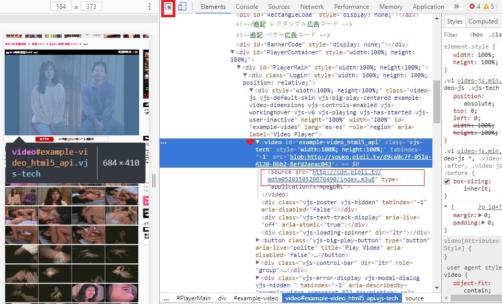502x304 pixels.
Task: Toggle the .cls class editor button
Action: point(495,35)
